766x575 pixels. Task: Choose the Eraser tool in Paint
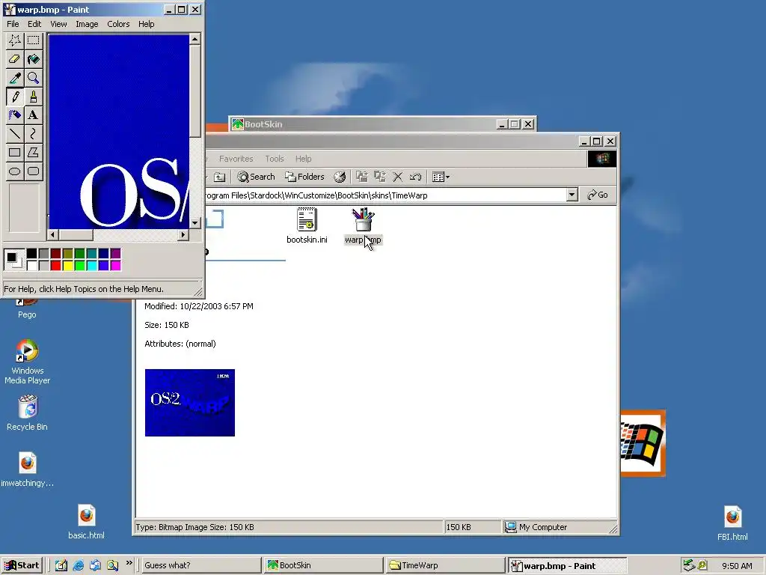(x=15, y=59)
